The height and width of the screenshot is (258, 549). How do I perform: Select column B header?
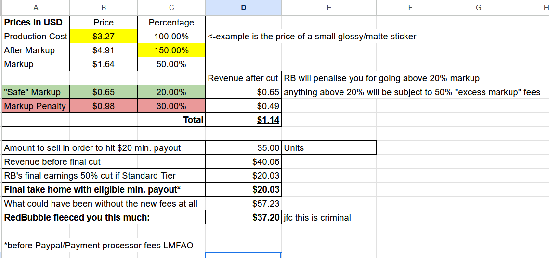pyautogui.click(x=103, y=7)
